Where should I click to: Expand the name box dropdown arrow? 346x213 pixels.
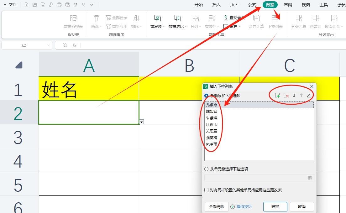(x=49, y=45)
